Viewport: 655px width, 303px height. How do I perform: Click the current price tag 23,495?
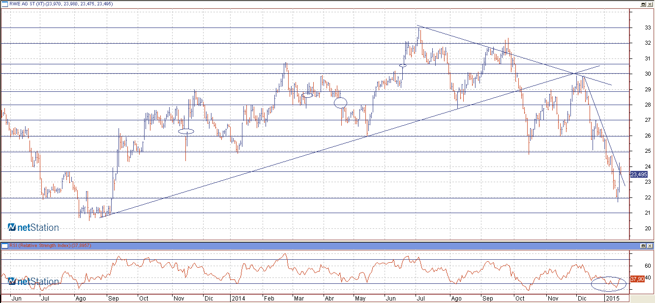click(x=639, y=174)
